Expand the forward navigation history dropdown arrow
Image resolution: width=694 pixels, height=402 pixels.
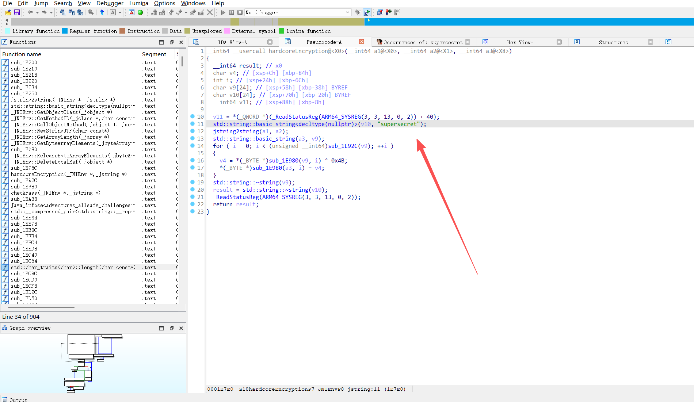point(51,12)
